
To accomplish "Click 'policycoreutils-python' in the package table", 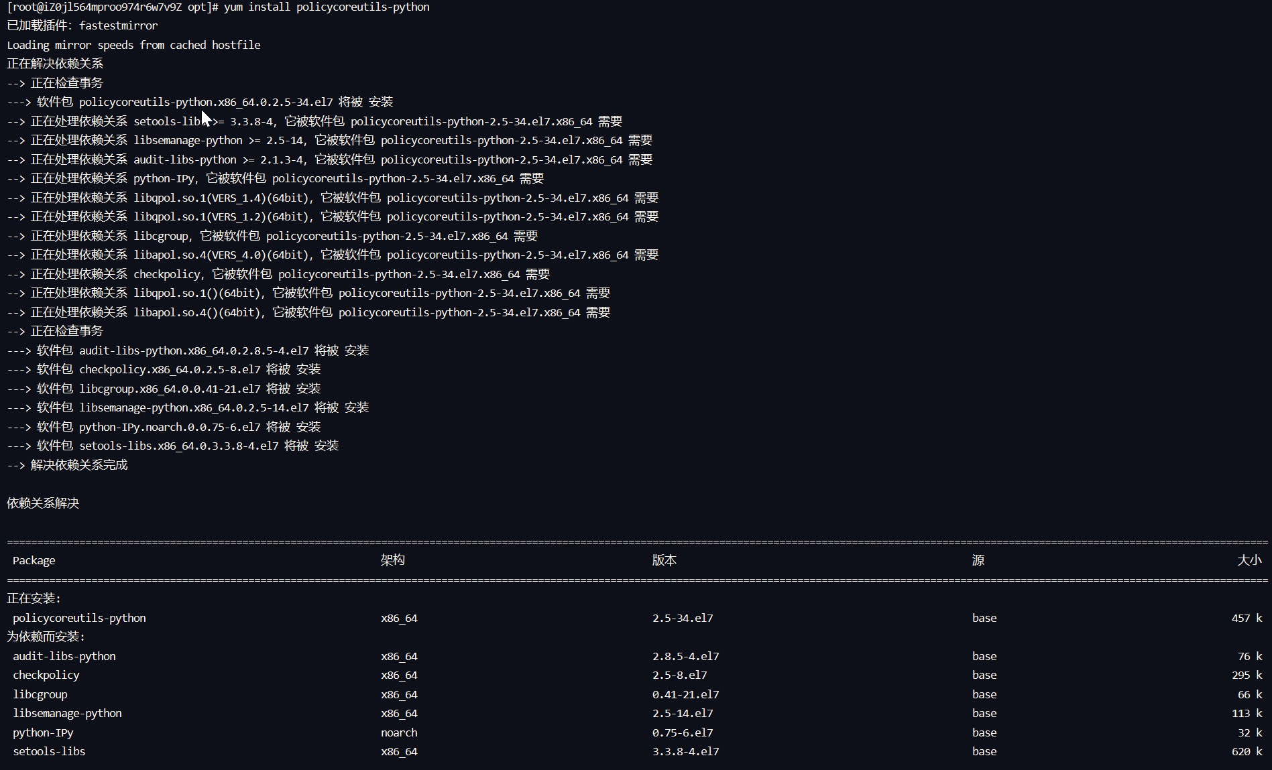I will tap(79, 618).
